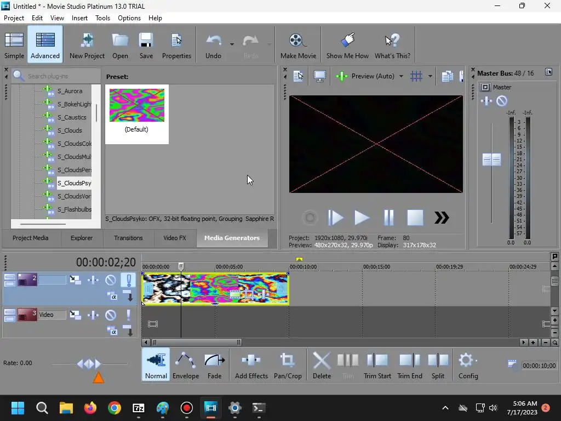Select the Envelope tool
561x421 pixels.
coord(186,365)
